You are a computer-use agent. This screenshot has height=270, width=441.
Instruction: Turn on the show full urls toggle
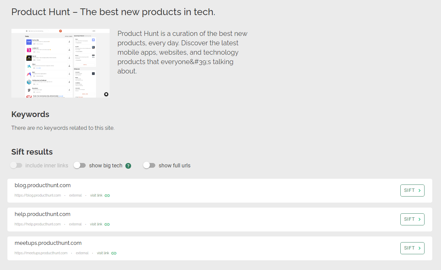(x=149, y=165)
